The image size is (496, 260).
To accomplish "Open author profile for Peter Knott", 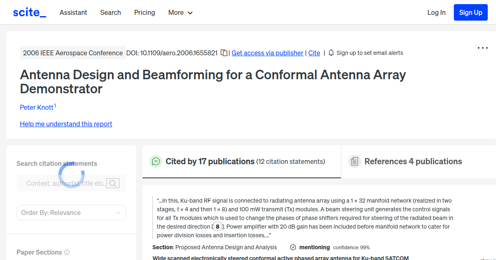I will (x=36, y=107).
